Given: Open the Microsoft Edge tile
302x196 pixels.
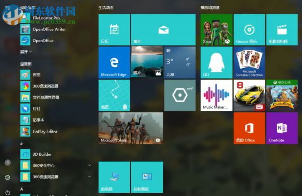Looking at the screenshot, I should (114, 62).
